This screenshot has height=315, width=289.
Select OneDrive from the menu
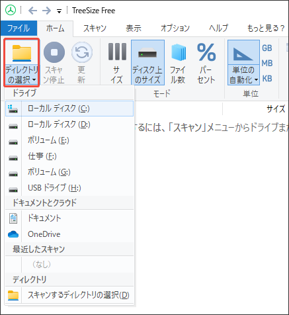pyautogui.click(x=69, y=234)
